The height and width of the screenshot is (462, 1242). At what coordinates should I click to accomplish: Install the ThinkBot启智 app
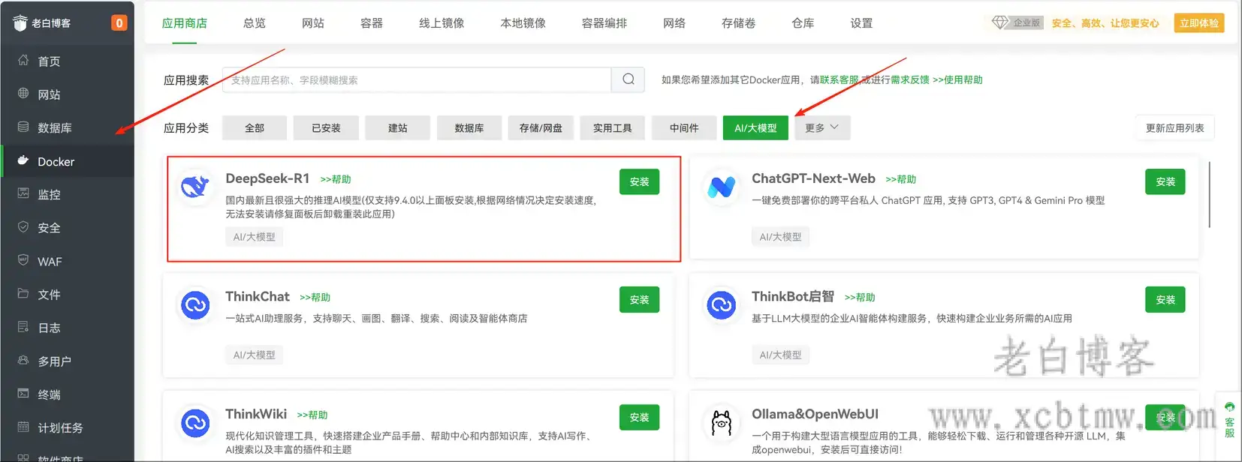pos(1165,299)
